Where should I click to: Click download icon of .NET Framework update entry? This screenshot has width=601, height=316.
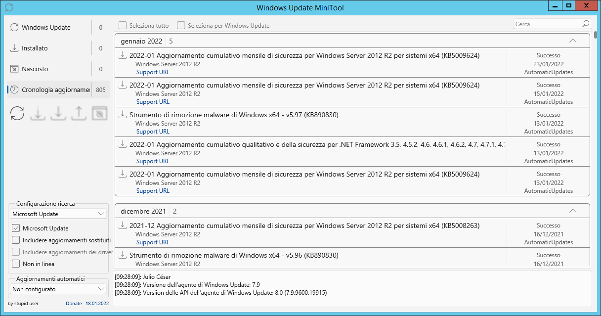[x=123, y=144]
